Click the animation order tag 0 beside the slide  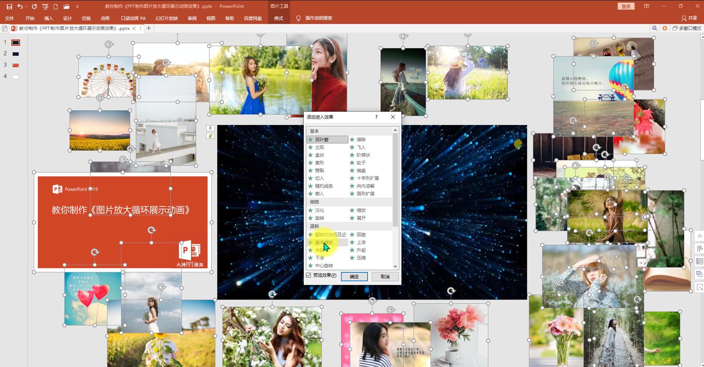coord(210,128)
